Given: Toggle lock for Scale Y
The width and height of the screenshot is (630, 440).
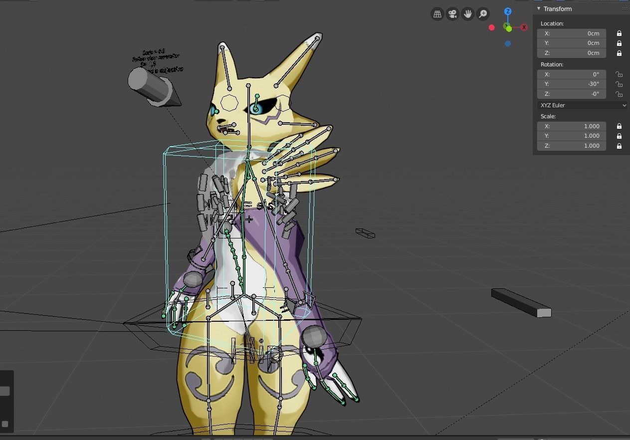Looking at the screenshot, I should click(619, 136).
